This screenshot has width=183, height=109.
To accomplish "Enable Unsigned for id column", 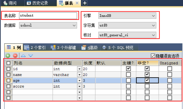I will (x=170, y=69).
